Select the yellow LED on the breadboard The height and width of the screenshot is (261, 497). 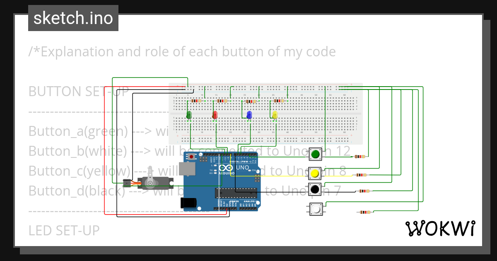[x=274, y=115]
